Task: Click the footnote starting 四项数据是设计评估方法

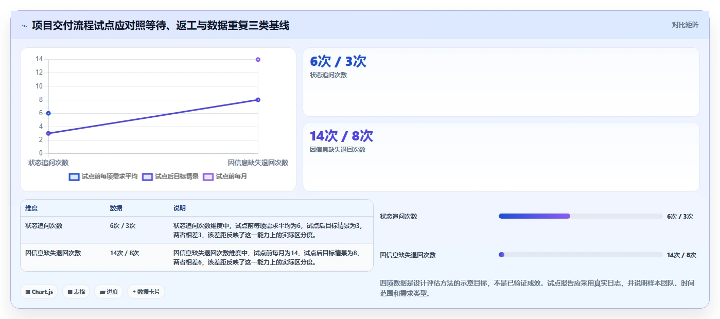Action: (537, 288)
